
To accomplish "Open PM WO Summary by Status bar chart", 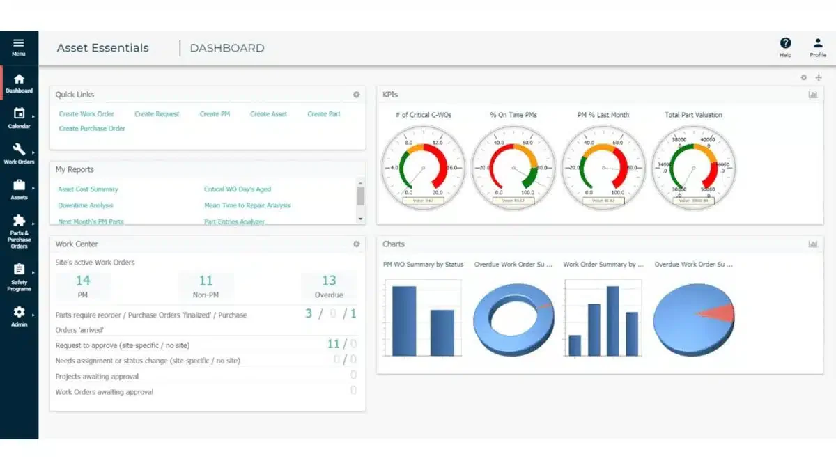I will pyautogui.click(x=423, y=318).
